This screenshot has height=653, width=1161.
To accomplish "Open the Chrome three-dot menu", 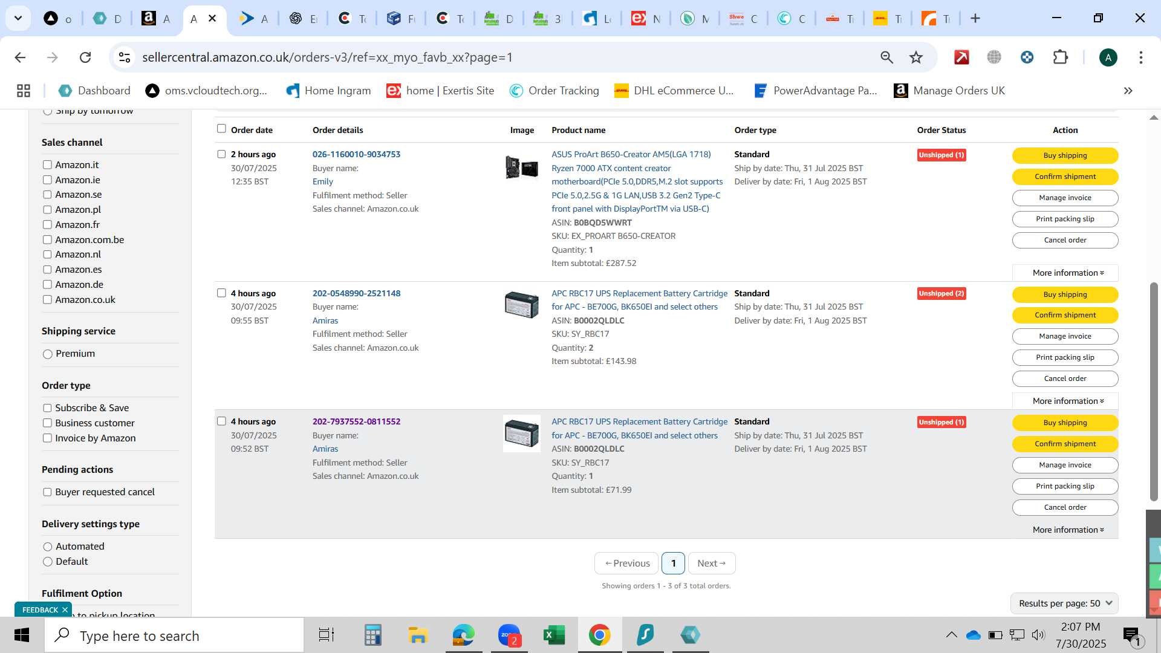I will (1140, 57).
